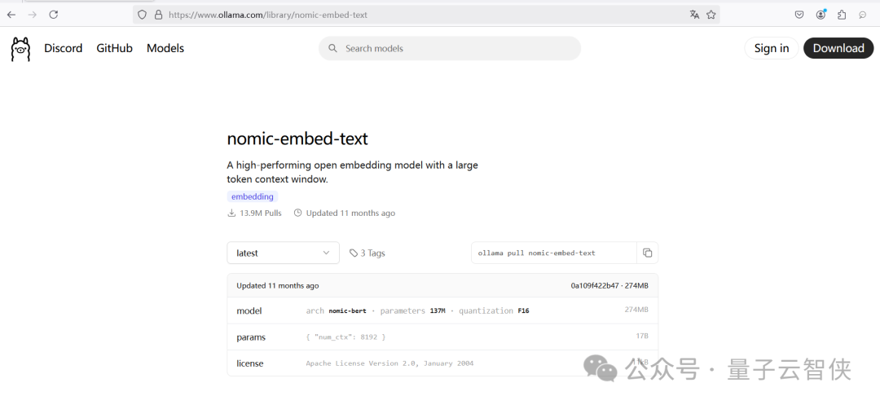Click Apache License Version 2.0 text
The width and height of the screenshot is (880, 405).
pos(389,363)
